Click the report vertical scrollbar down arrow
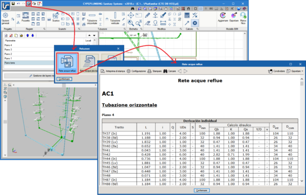 tap(302, 181)
